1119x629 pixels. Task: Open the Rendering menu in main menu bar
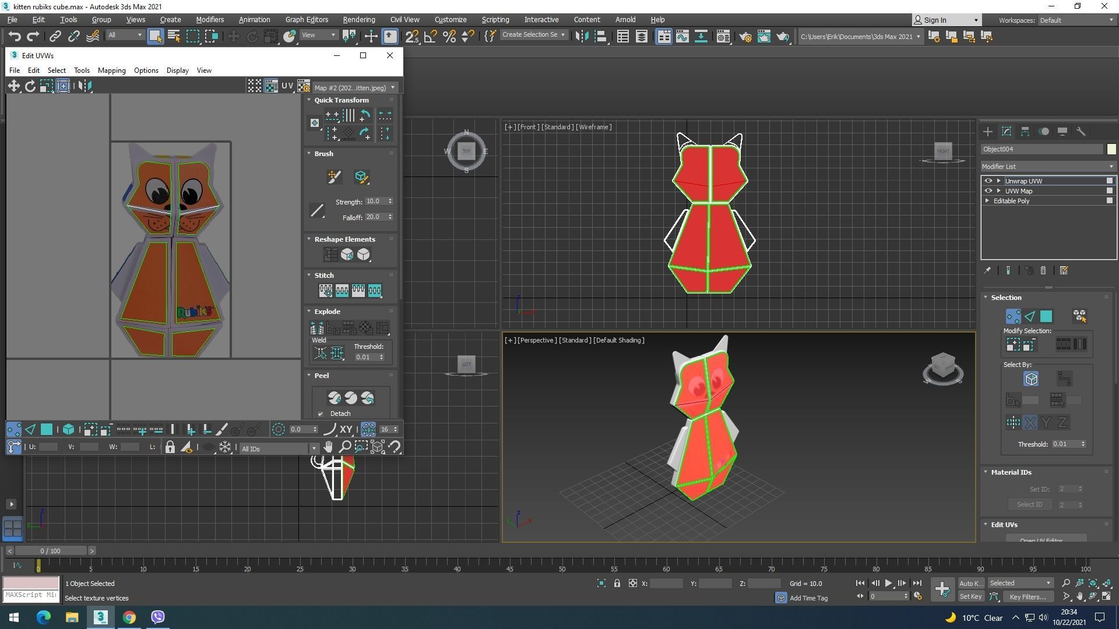pyautogui.click(x=358, y=20)
